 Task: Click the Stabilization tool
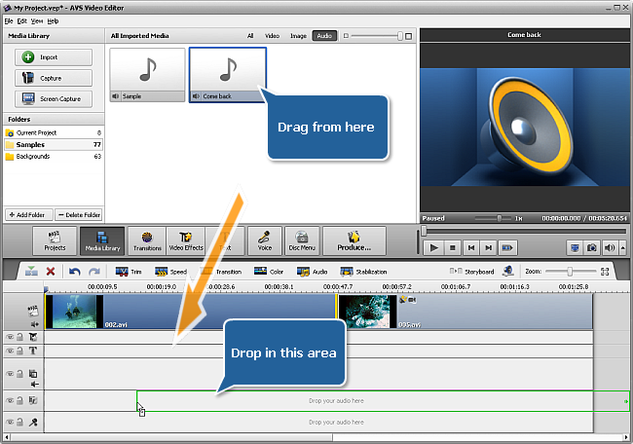[x=363, y=272]
